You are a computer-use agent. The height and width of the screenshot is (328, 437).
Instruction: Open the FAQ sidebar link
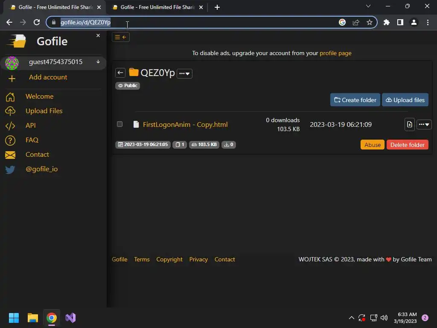(x=32, y=140)
